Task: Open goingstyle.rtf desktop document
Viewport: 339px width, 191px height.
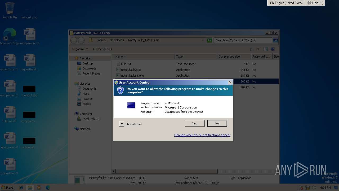Action: [x=10, y=167]
